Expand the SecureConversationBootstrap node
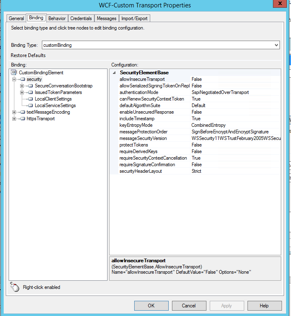This screenshot has width=291, height=316. (22, 86)
